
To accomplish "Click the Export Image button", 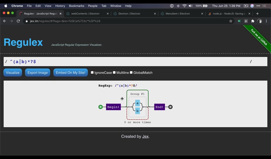I will [38, 73].
